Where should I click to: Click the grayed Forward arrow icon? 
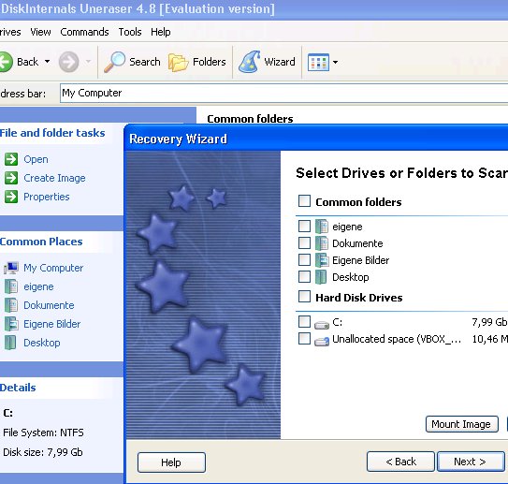pyautogui.click(x=68, y=62)
